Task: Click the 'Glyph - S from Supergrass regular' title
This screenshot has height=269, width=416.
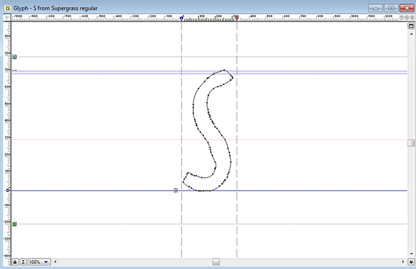Action: click(x=55, y=8)
